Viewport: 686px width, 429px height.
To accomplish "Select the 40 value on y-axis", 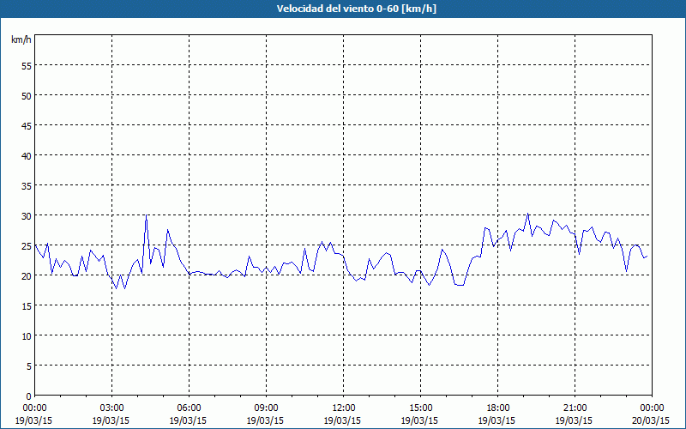I will 27,156.
